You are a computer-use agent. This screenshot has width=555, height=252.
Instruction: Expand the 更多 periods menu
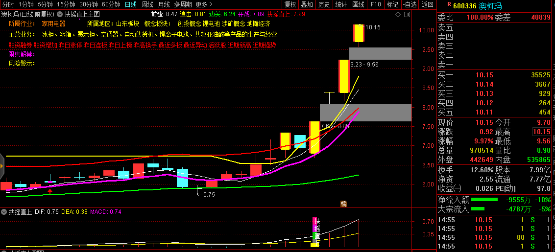coord(203,5)
